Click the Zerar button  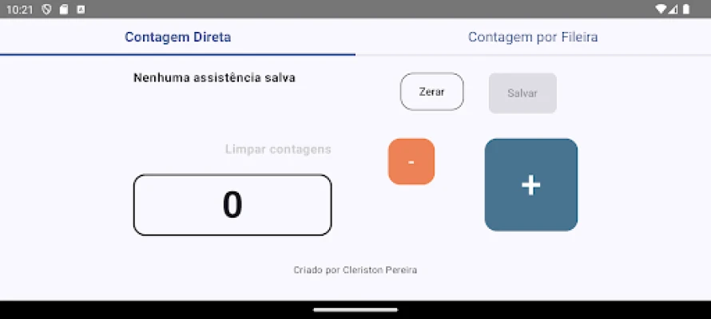(x=431, y=92)
